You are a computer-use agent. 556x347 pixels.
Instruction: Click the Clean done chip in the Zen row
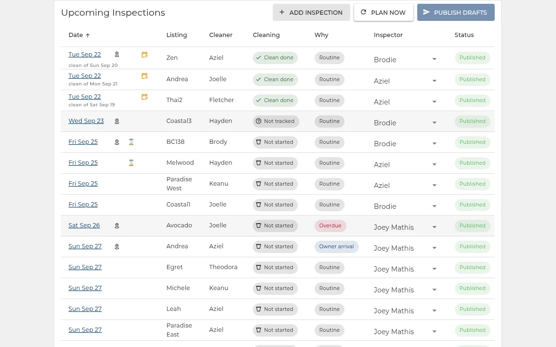point(275,58)
